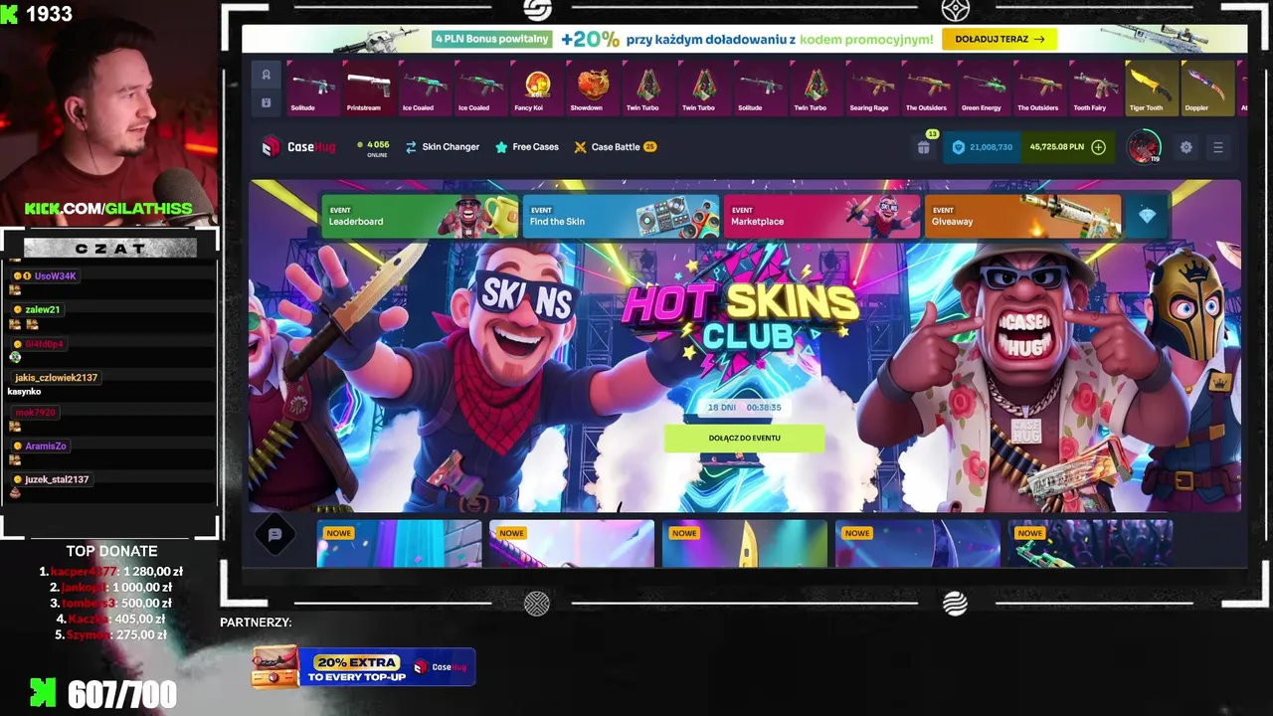Click the HOT SKINS CLUB logo
1273x716 pixels.
741,316
